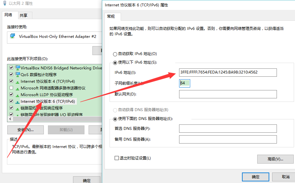Click the IPv6 地址 input field
Screen dimensions: 295x183
(x=228, y=72)
